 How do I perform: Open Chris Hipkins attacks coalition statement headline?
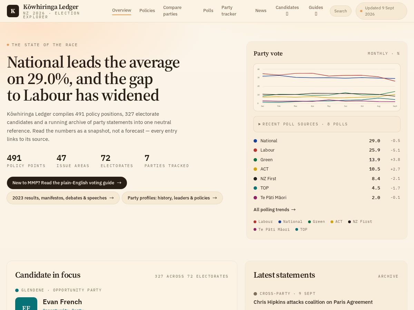[x=313, y=302]
